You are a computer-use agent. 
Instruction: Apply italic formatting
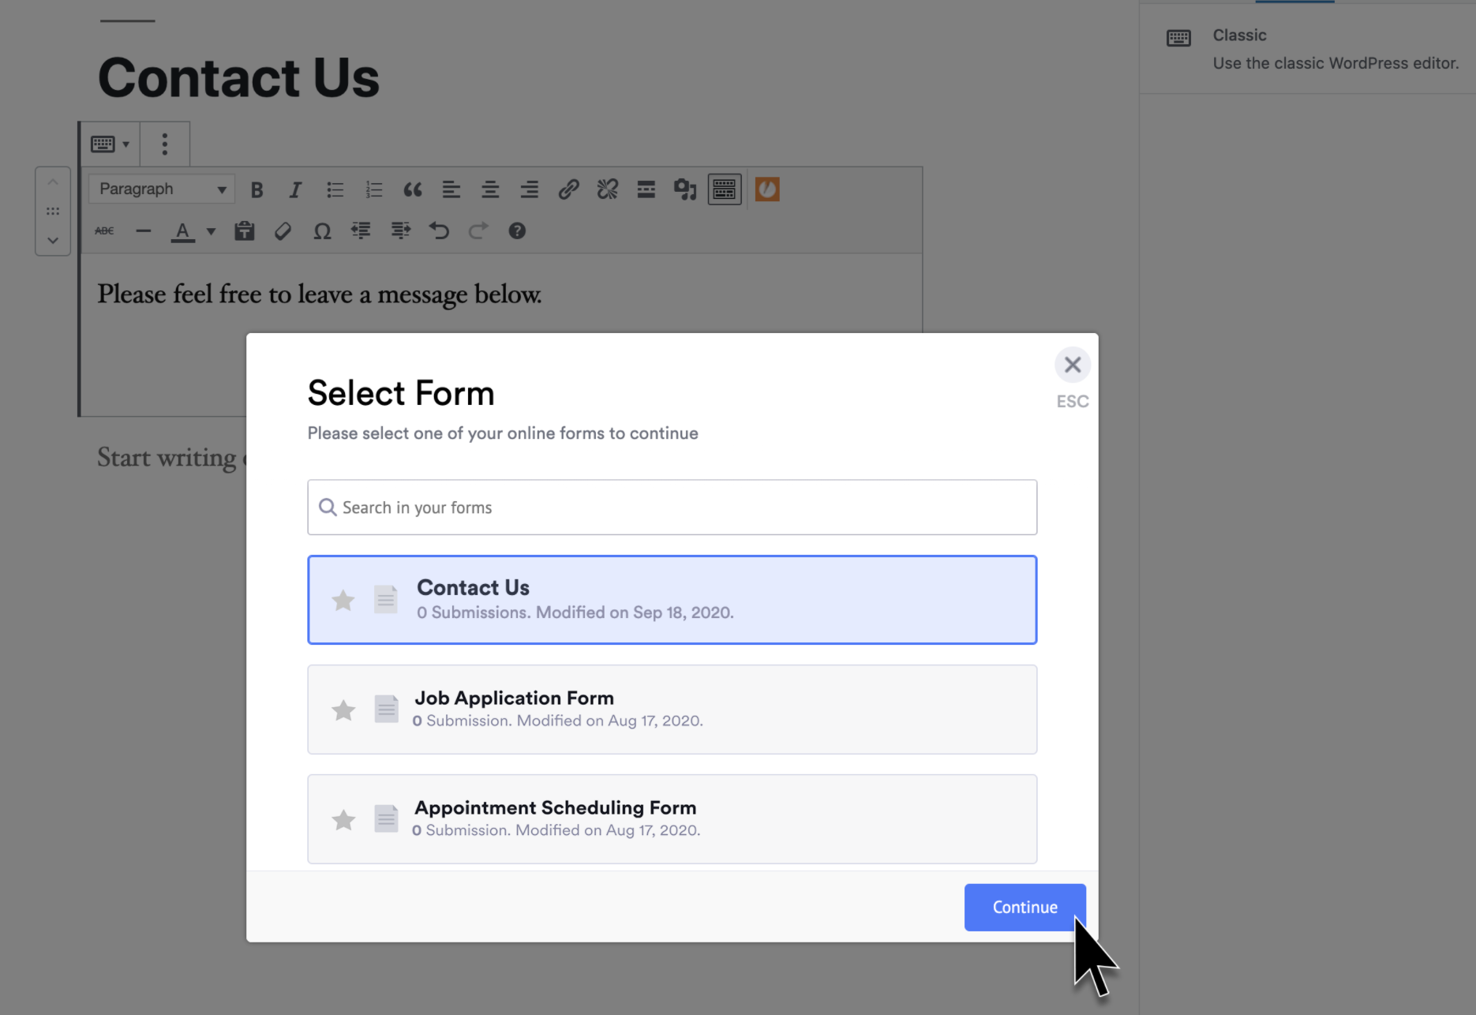coord(295,189)
